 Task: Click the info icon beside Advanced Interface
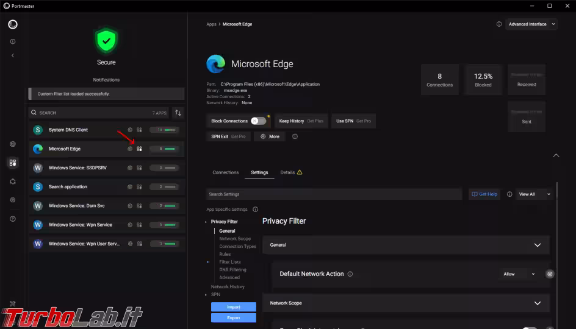pos(499,24)
